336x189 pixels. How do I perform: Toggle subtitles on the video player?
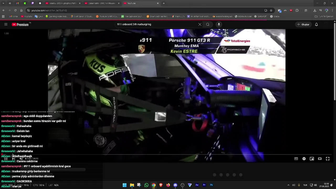point(296,159)
